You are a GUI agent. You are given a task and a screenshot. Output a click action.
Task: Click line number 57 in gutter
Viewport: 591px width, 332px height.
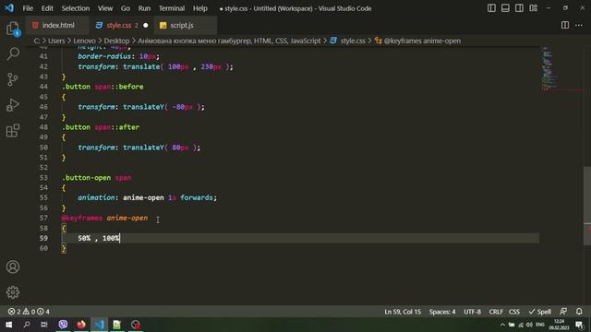(43, 218)
